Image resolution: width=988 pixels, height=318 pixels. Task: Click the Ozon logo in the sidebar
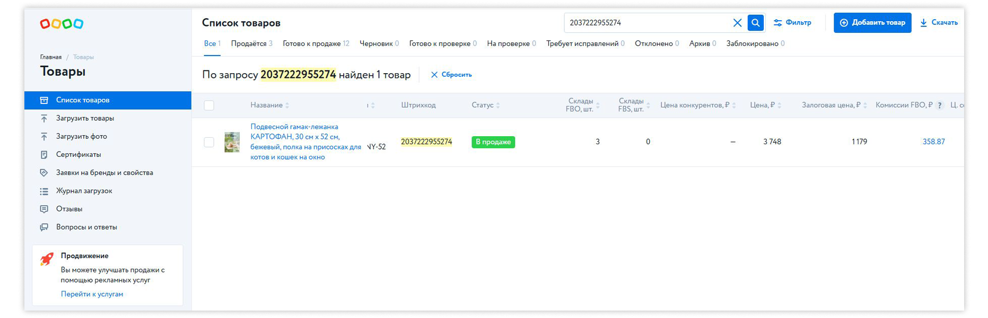tap(62, 24)
